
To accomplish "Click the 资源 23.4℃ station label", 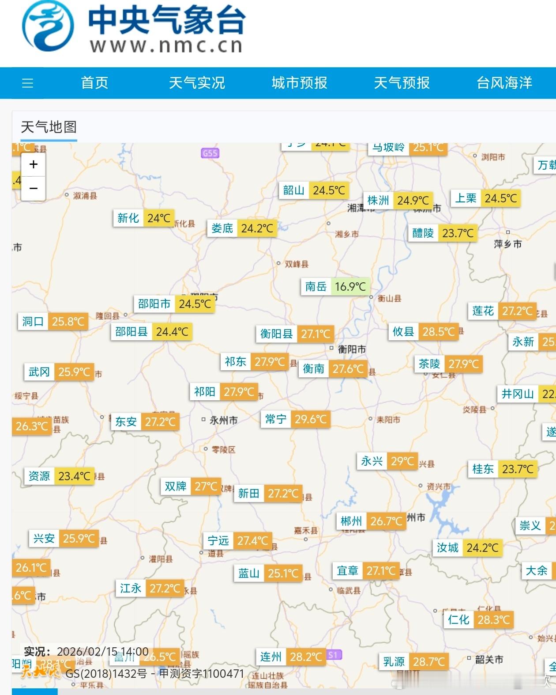I will [x=59, y=476].
